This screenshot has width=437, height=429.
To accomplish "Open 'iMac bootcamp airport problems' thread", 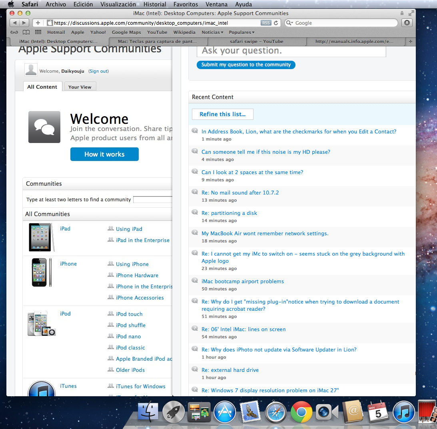I will click(x=243, y=282).
